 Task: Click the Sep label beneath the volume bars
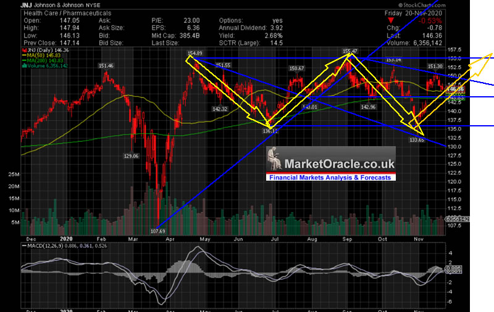click(x=347, y=239)
